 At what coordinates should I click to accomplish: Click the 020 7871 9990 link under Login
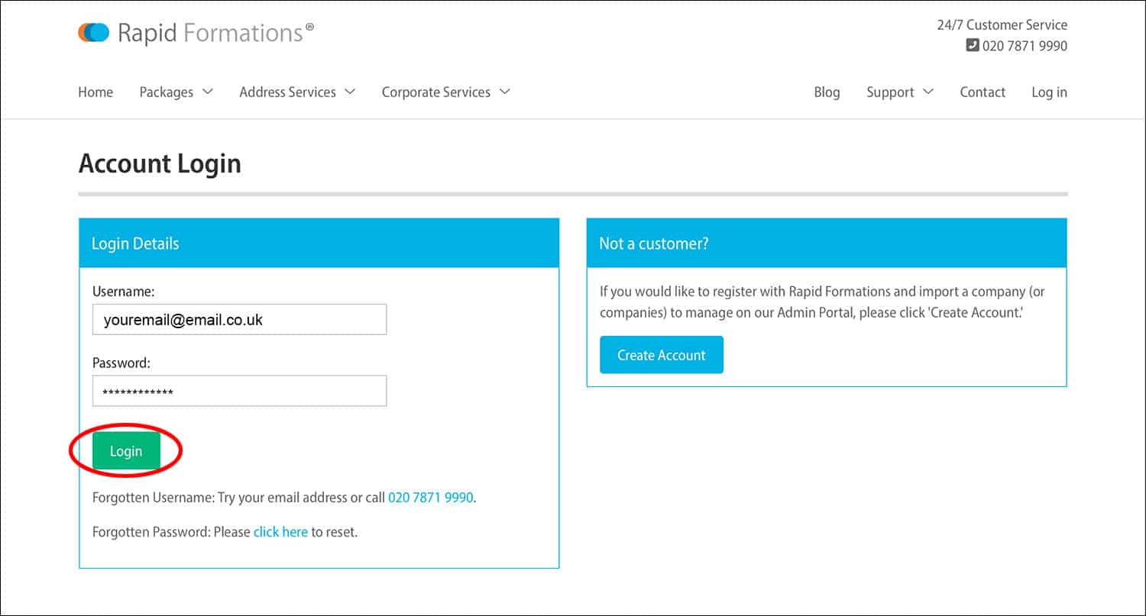pos(431,498)
